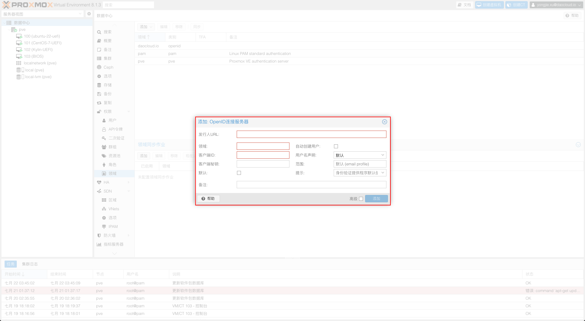Enable the 自动创建用户 checkbox
This screenshot has width=585, height=321.
pyautogui.click(x=336, y=146)
